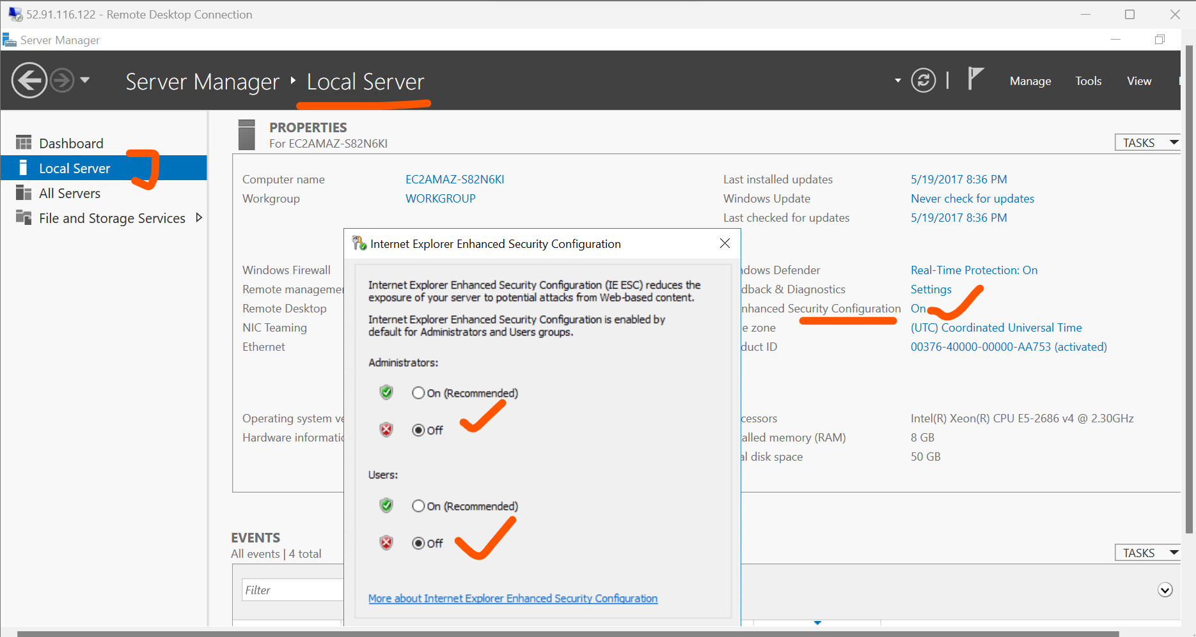Image resolution: width=1196 pixels, height=637 pixels.
Task: Click green shield icon under Administrators
Action: [x=386, y=392]
